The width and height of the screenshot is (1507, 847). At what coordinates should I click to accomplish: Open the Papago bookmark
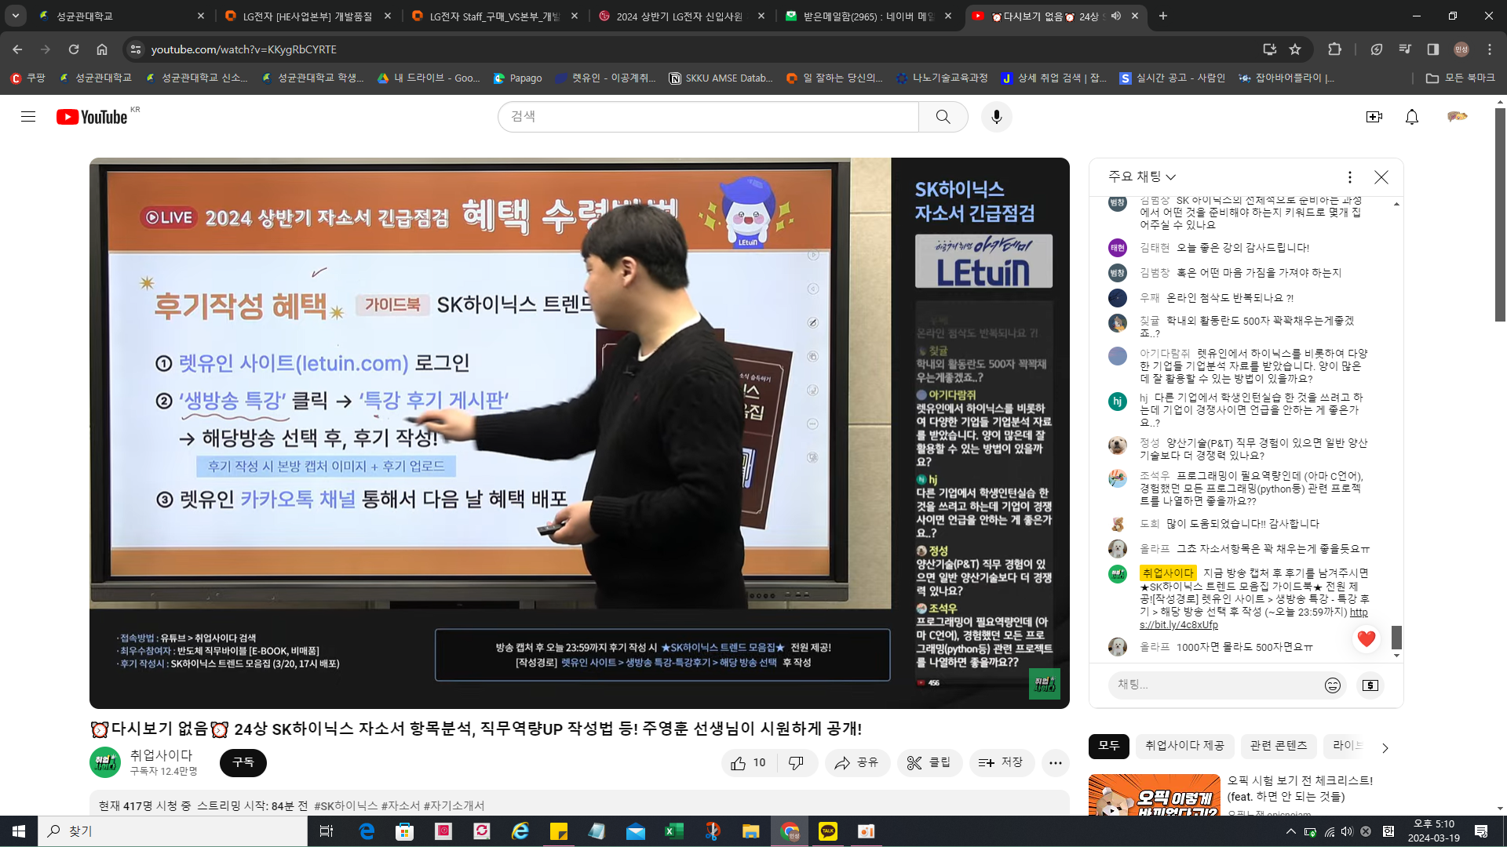[518, 78]
